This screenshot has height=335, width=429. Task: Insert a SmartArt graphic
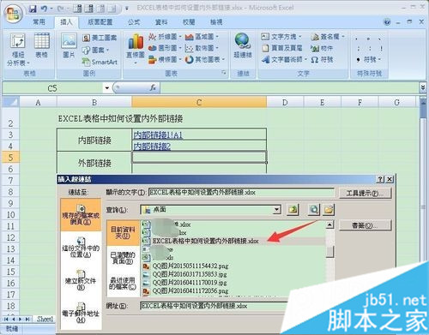(100, 62)
